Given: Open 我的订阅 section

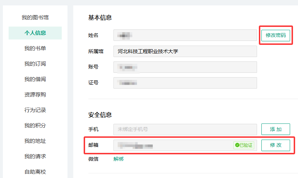Looking at the screenshot, I should pos(35,64).
